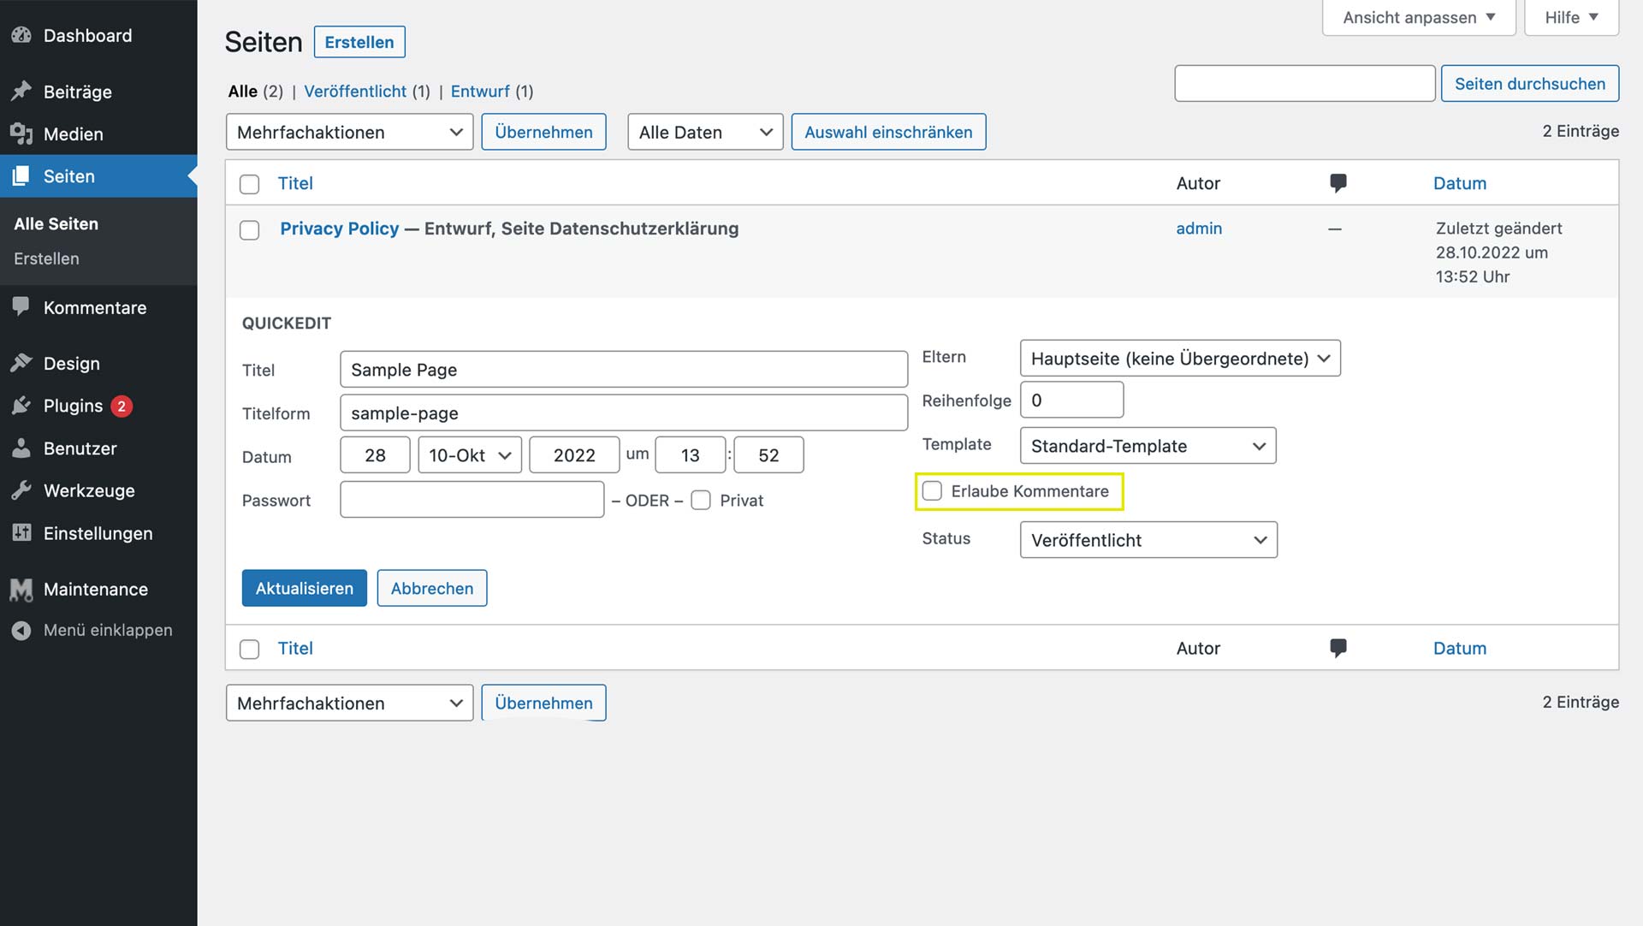Select the Alle Seiten submenu item
This screenshot has width=1643, height=926.
pos(56,223)
